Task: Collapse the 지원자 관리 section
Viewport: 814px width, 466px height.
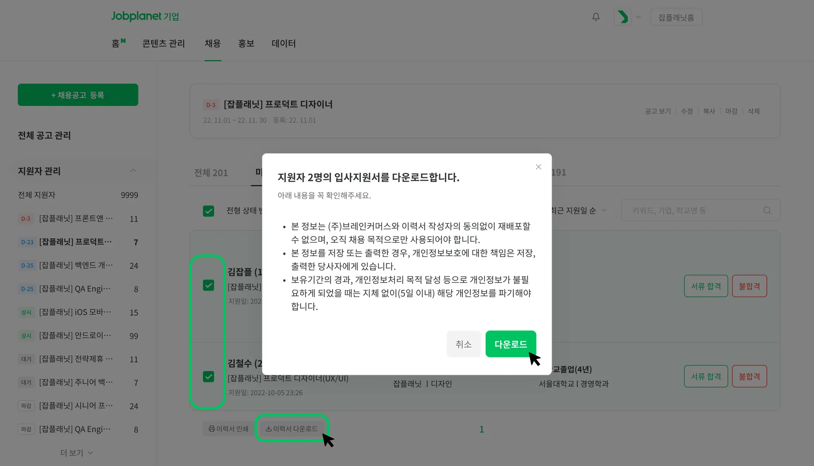Action: point(133,171)
